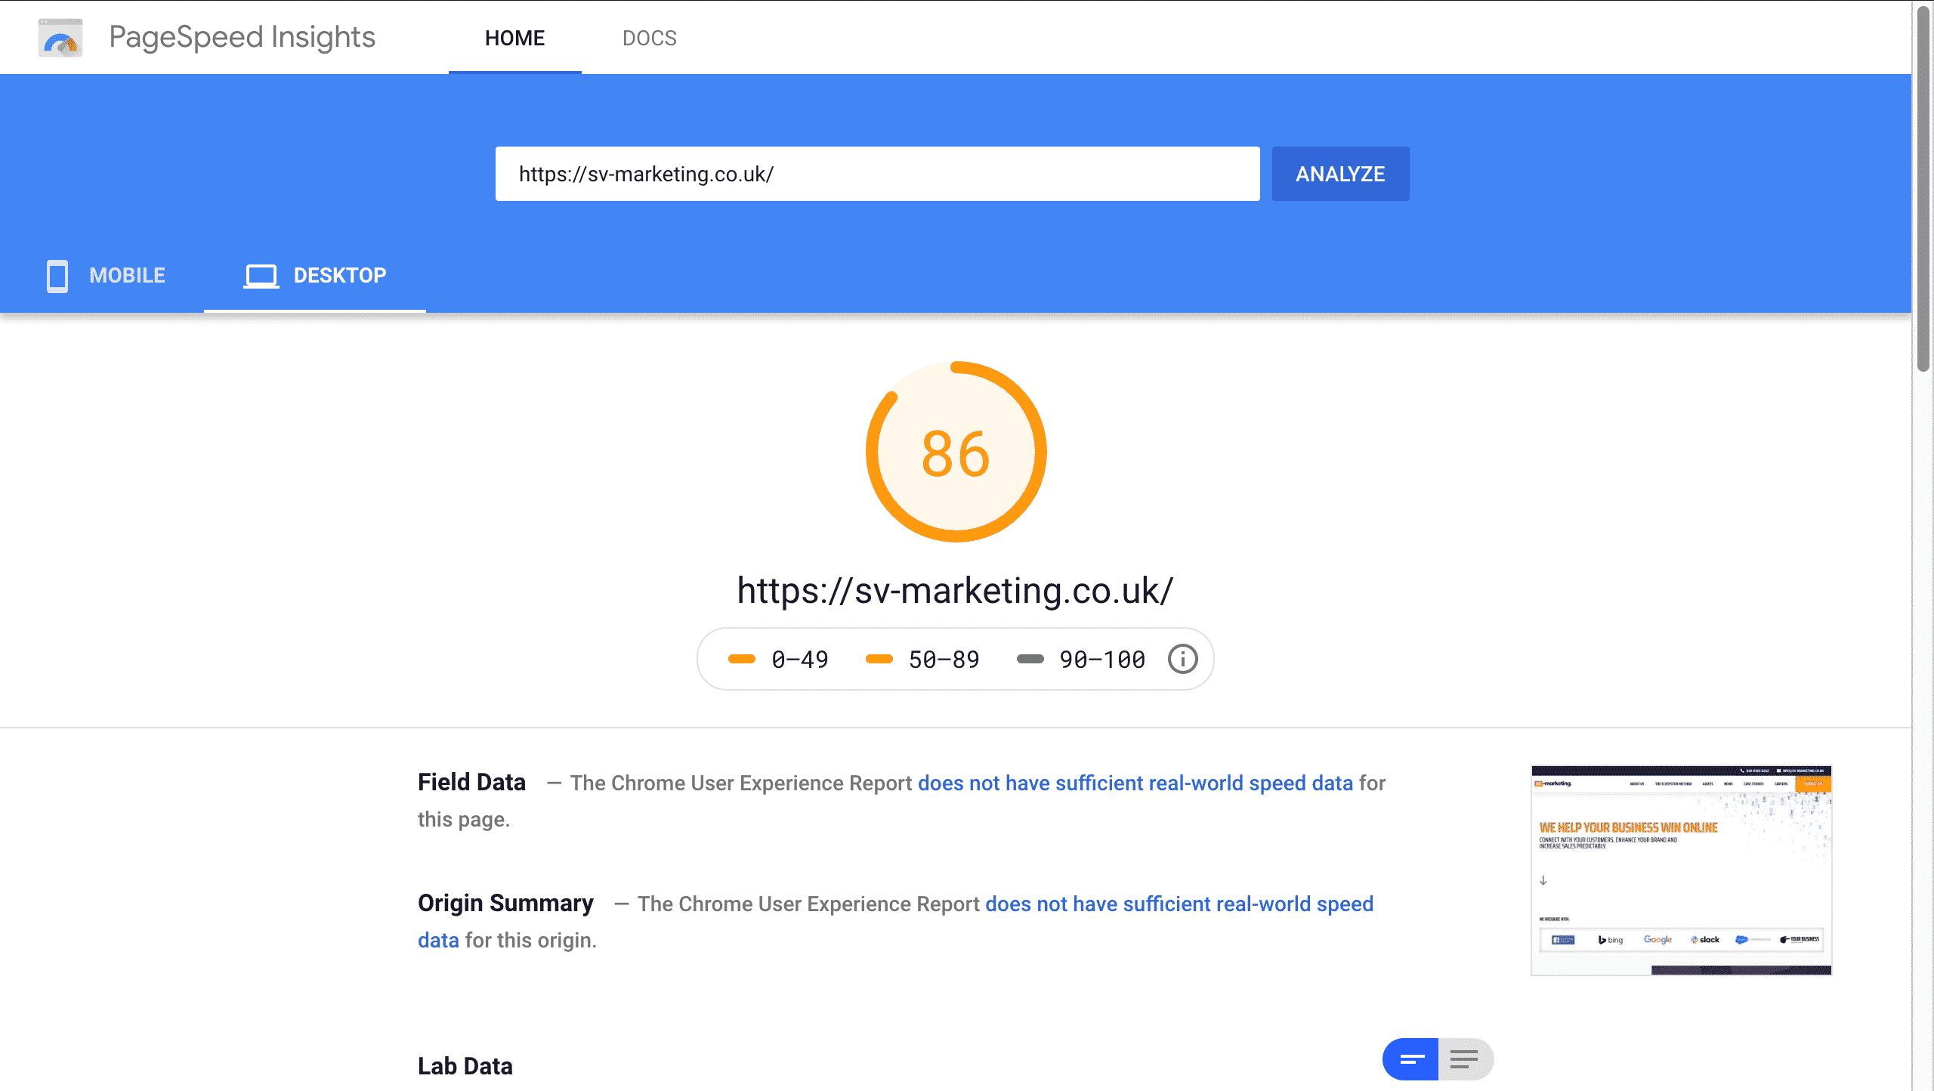Click the PageSpeed Insights logo icon
1934x1091 pixels.
[x=60, y=38]
